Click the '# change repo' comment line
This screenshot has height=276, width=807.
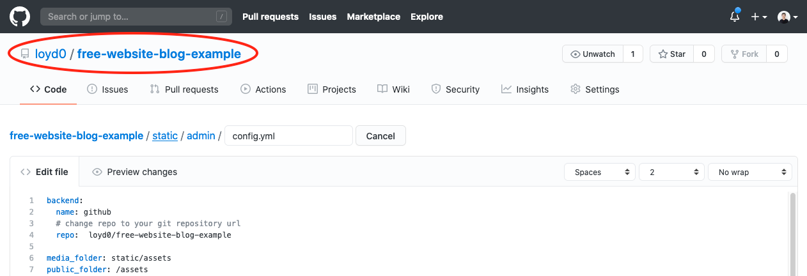[148, 224]
